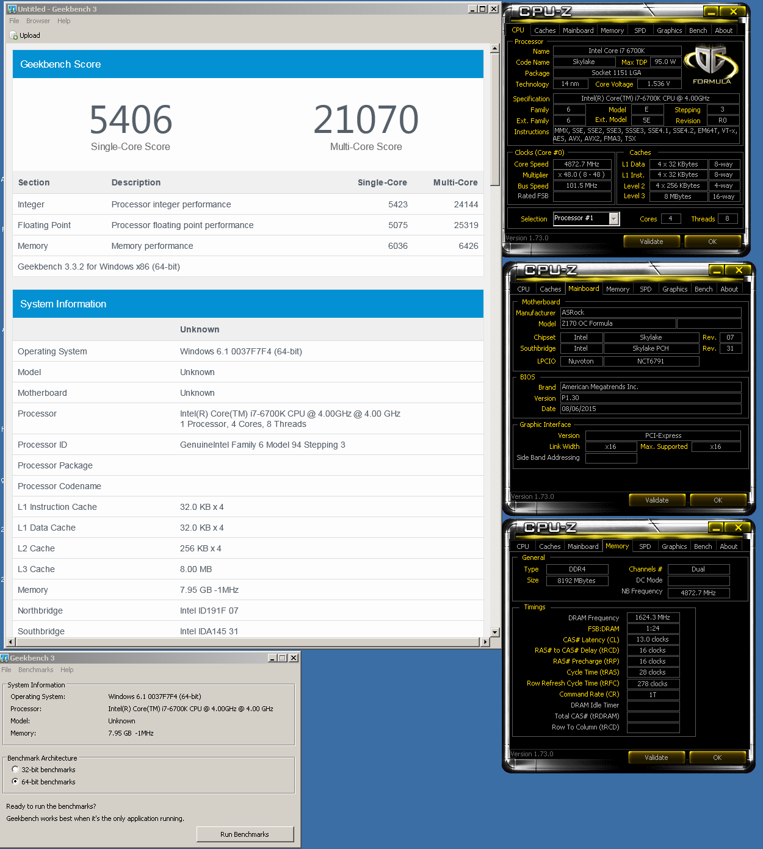This screenshot has width=763, height=849.
Task: Open File menu in small Geekbench 3 window
Action: tap(6, 670)
